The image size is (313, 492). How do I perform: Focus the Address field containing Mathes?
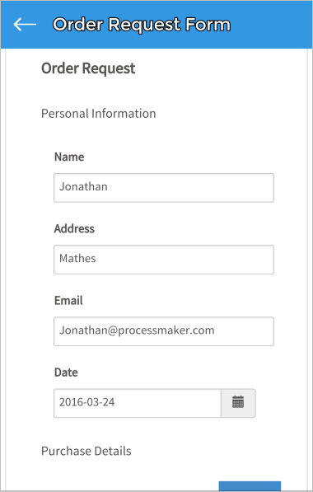pos(164,260)
